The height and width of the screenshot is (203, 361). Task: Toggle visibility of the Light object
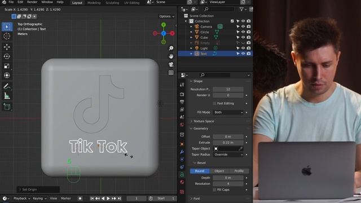click(x=243, y=48)
